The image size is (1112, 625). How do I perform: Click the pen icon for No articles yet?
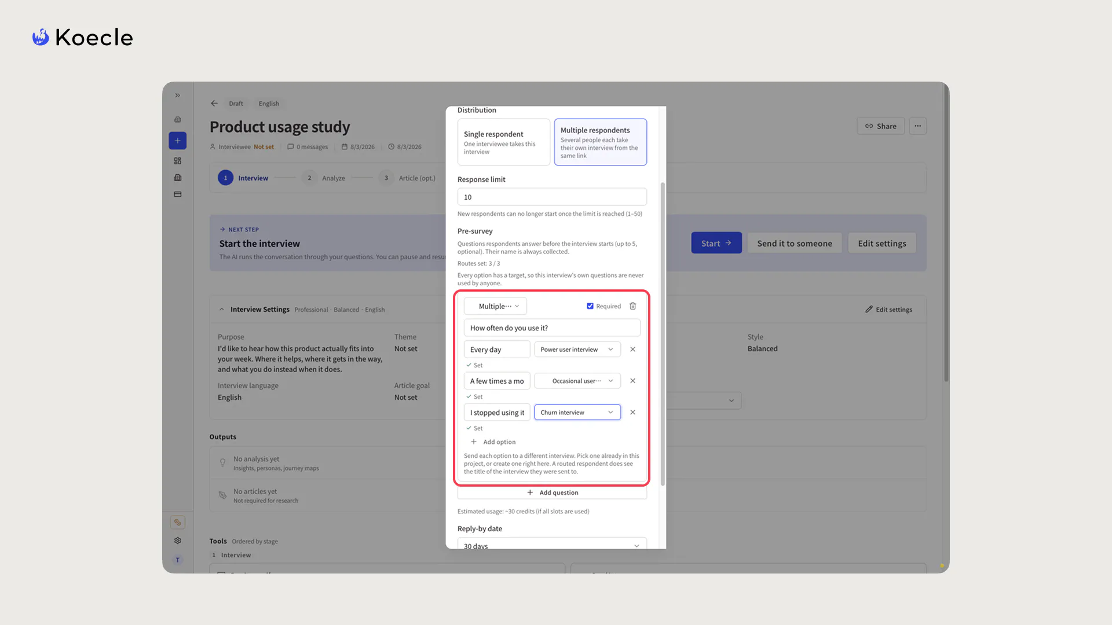pos(222,495)
